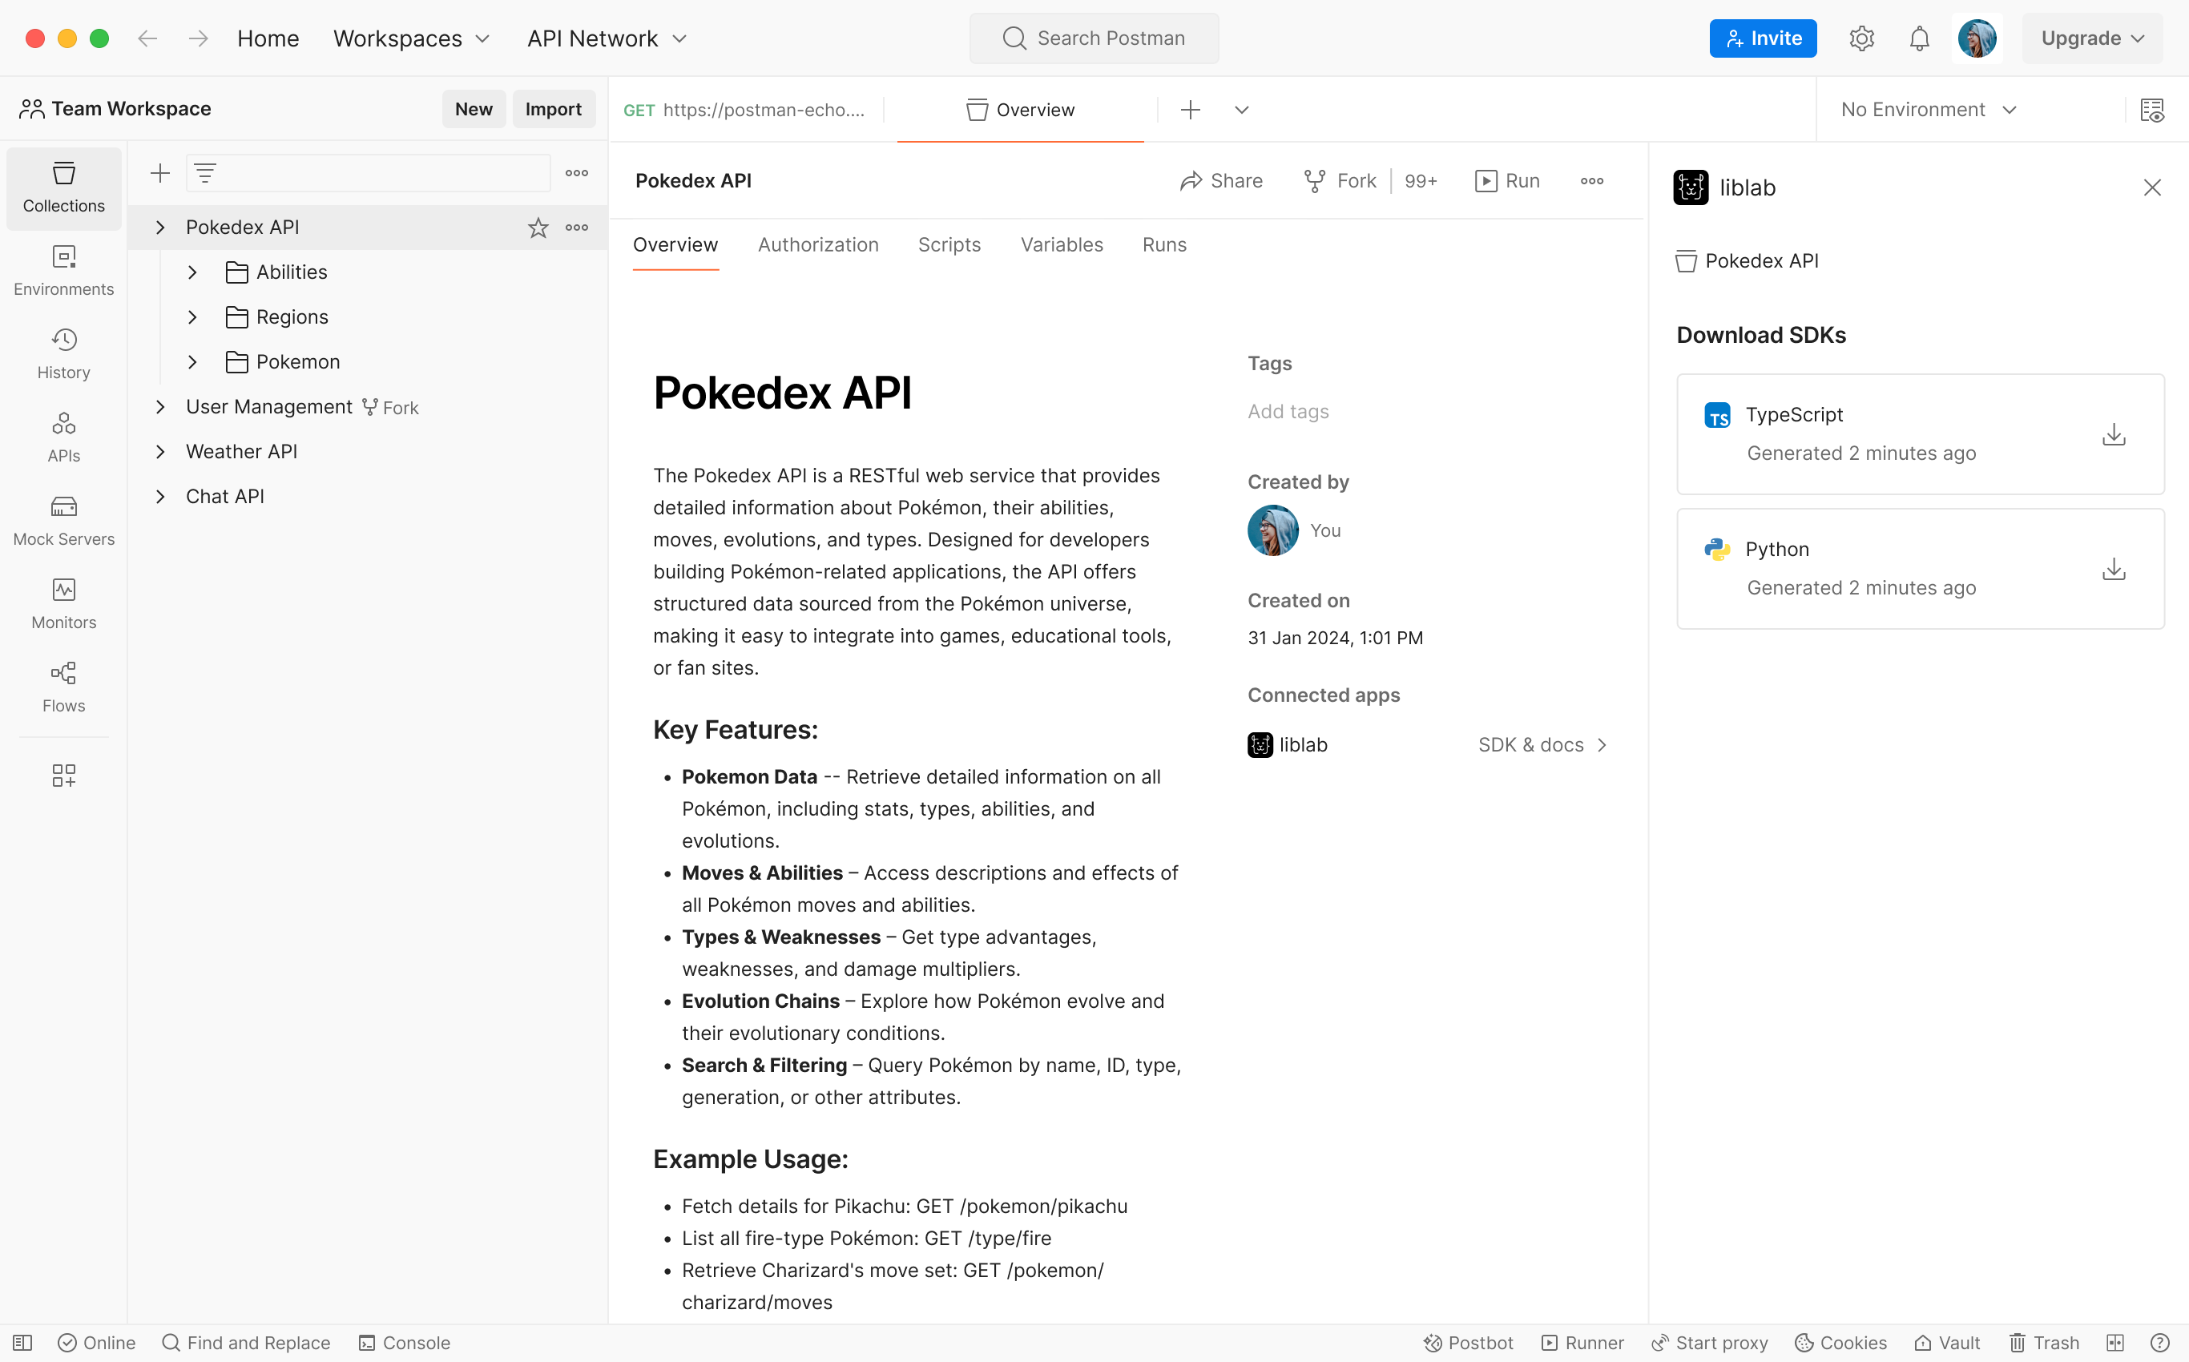Download the Python SDK
The height and width of the screenshot is (1362, 2189).
pyautogui.click(x=2114, y=568)
